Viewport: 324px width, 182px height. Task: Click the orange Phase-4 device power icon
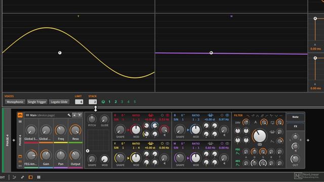[20, 115]
